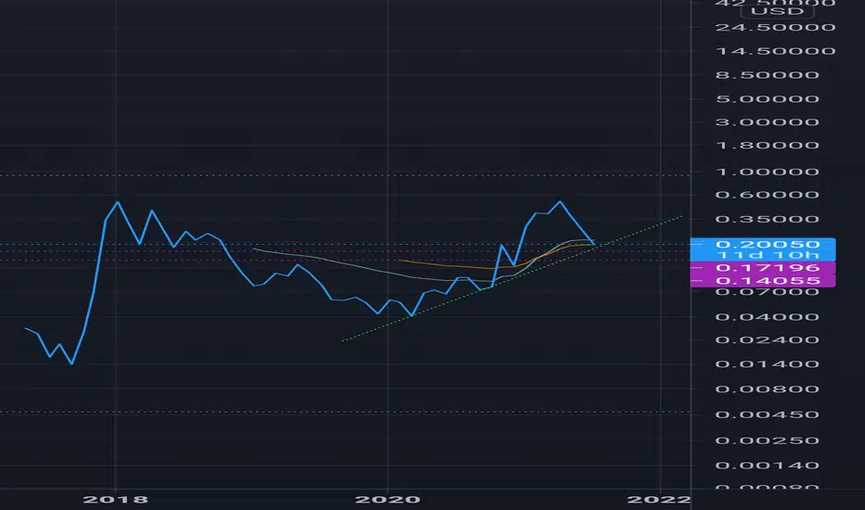865x510 pixels.
Task: Click the 0.01400 price scale value
Action: (767, 363)
